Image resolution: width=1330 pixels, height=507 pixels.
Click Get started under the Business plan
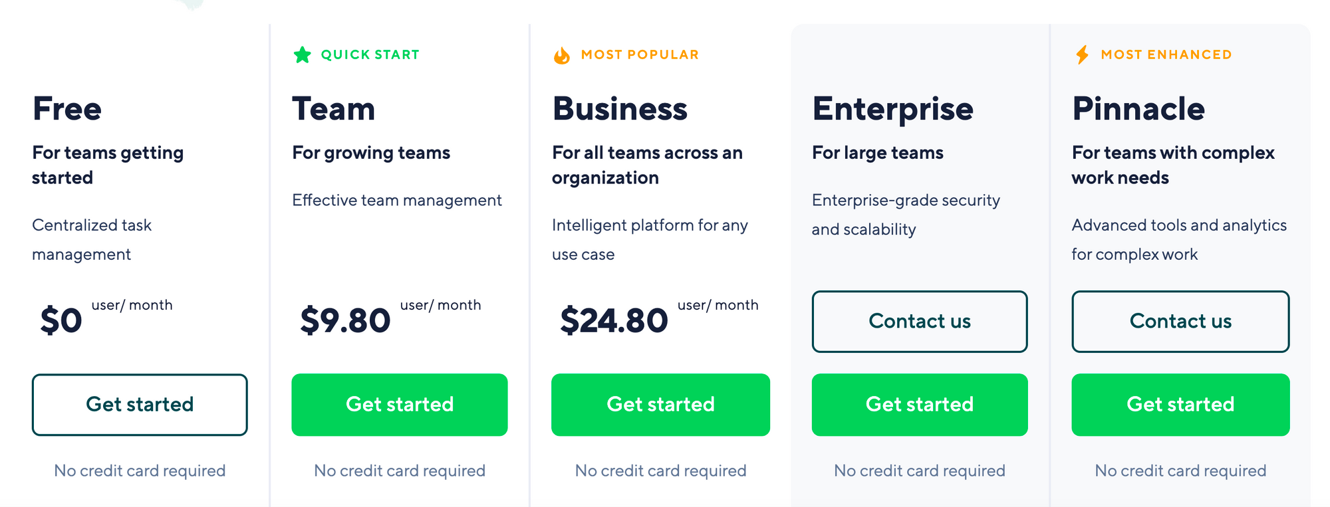click(660, 405)
